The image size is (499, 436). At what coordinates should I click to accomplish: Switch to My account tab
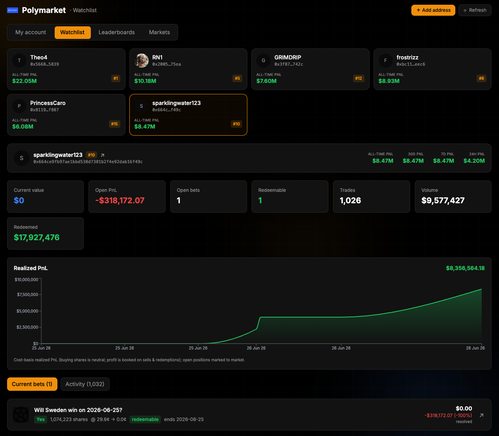(31, 32)
